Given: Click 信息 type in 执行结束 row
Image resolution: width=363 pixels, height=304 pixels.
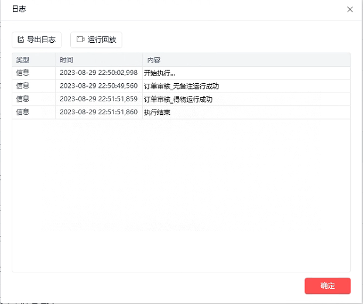Looking at the screenshot, I should [23, 112].
